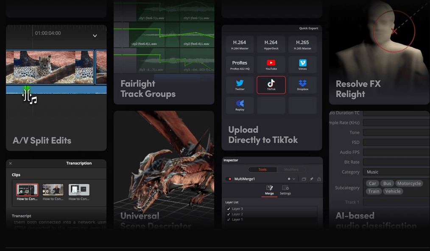Screen dimensions: 430x251
Task: Select the TikTok export option
Action: point(271,85)
